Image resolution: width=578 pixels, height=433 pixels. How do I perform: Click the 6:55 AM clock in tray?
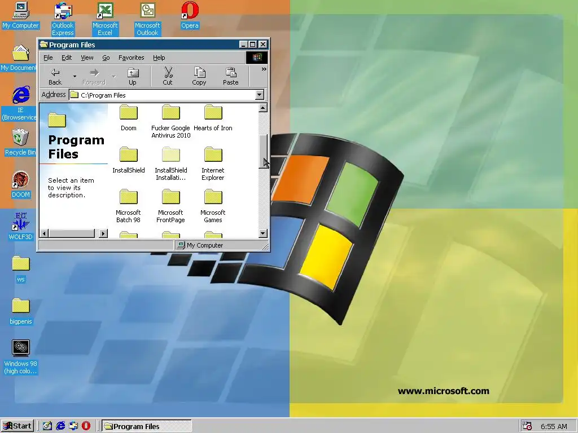554,426
